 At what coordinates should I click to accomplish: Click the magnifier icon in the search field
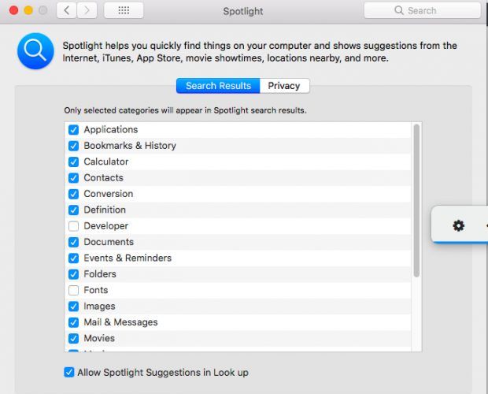click(x=399, y=10)
